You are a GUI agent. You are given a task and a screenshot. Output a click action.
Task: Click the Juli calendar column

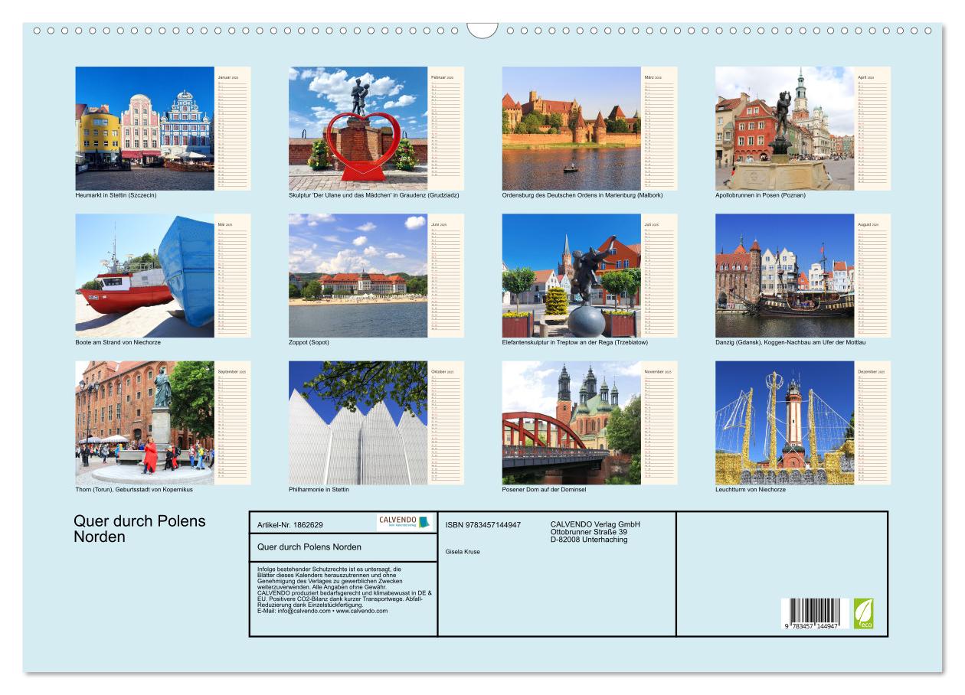coord(659,276)
